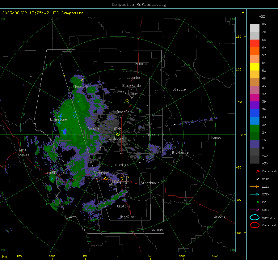Click the Sundre label

tap(94, 128)
